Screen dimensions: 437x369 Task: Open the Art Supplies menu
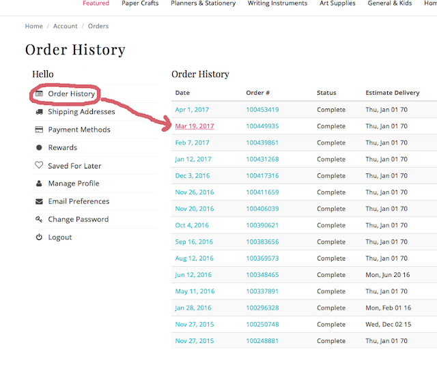click(337, 3)
